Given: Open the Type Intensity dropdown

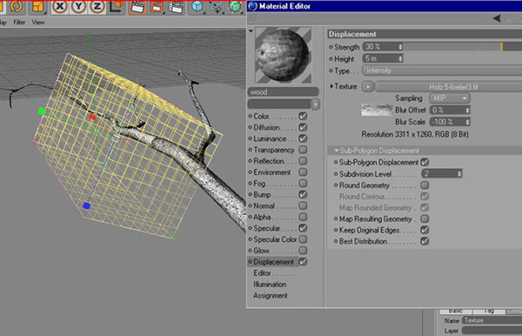Looking at the screenshot, I should point(442,71).
